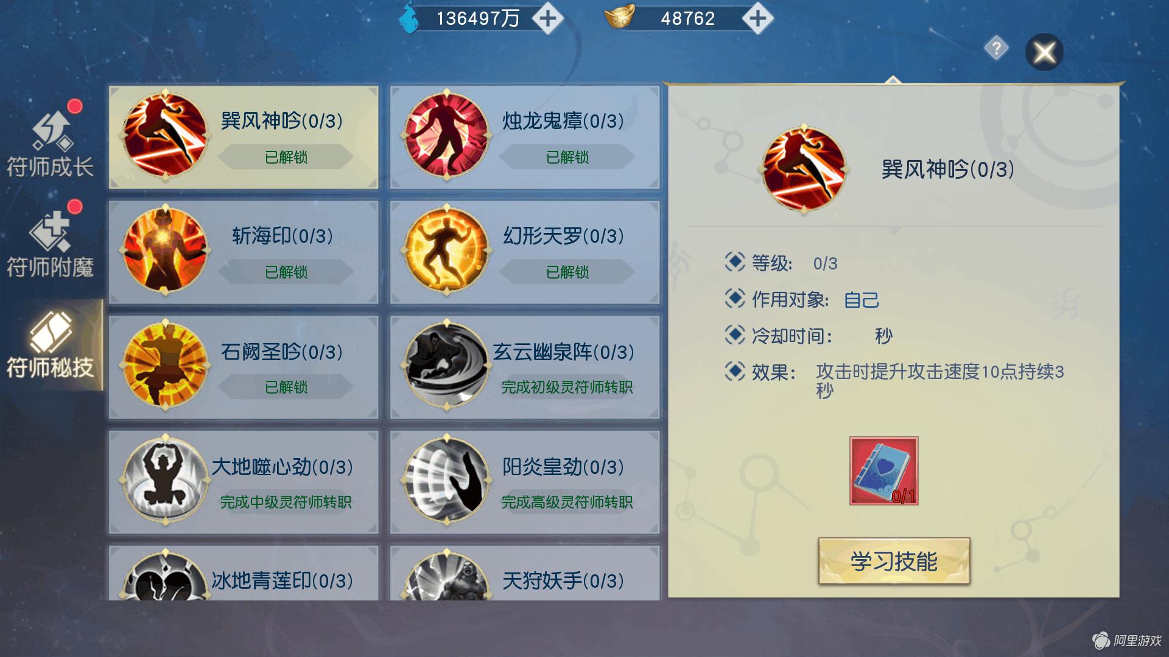Image resolution: width=1169 pixels, height=657 pixels.
Task: Close the skill panel with X
Action: pyautogui.click(x=1044, y=52)
